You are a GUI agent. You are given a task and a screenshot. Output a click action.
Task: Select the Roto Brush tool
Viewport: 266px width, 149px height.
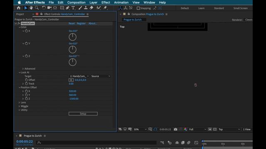pyautogui.click(x=99, y=8)
